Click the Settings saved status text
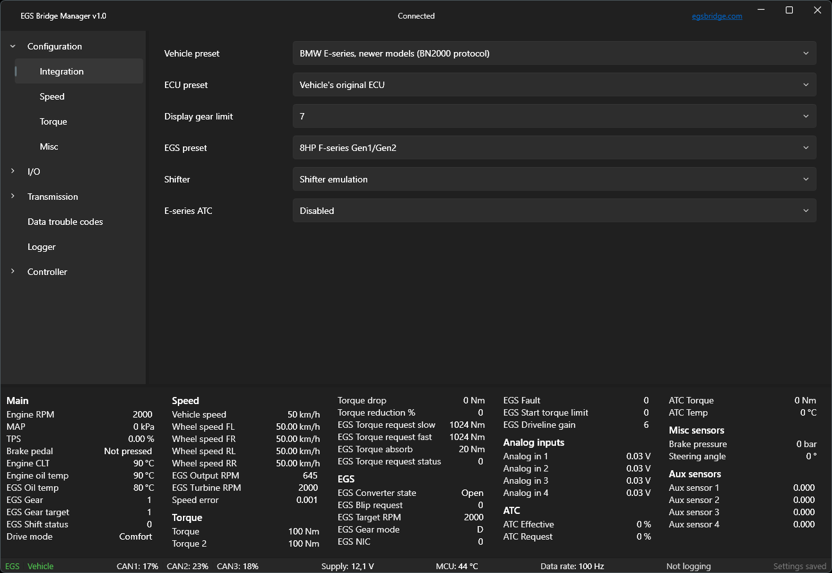The image size is (832, 573). (x=800, y=566)
